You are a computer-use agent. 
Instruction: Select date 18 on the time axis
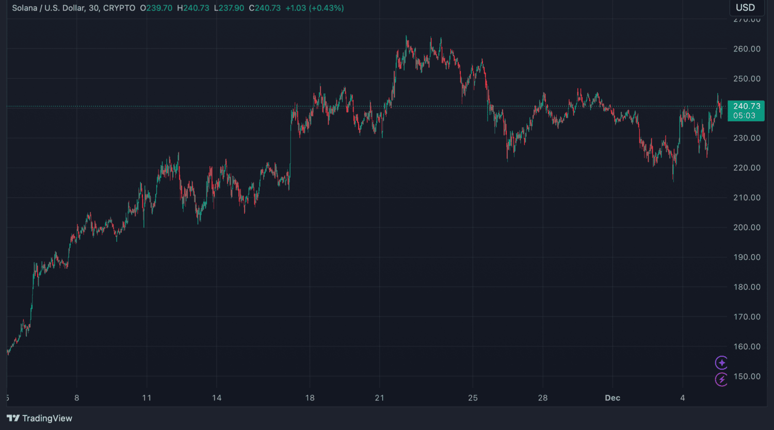tap(310, 398)
